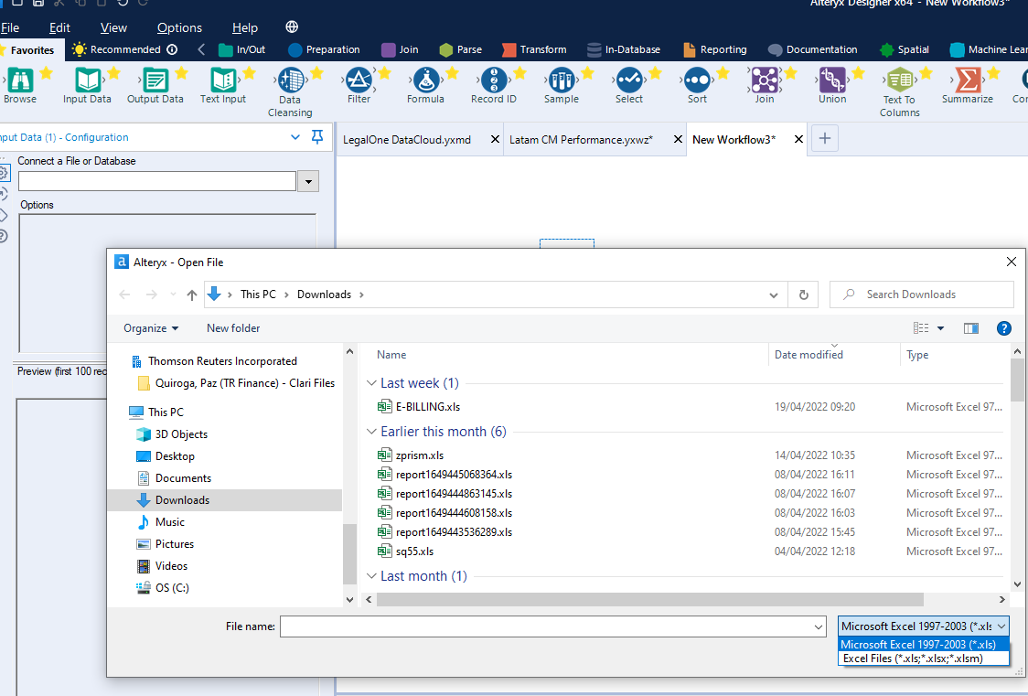
Task: Select the Browse tool icon
Action: coord(20,80)
